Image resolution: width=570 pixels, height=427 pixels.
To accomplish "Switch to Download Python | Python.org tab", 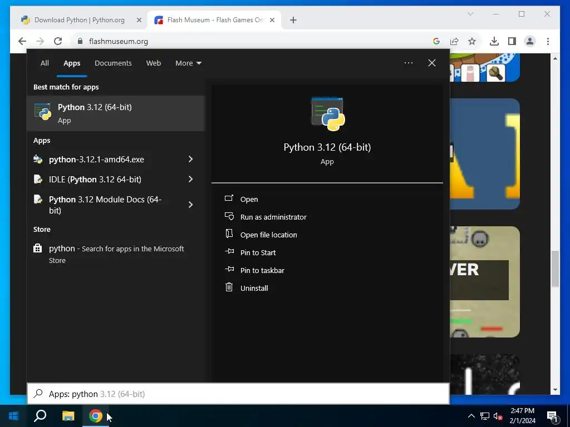I will (x=79, y=20).
